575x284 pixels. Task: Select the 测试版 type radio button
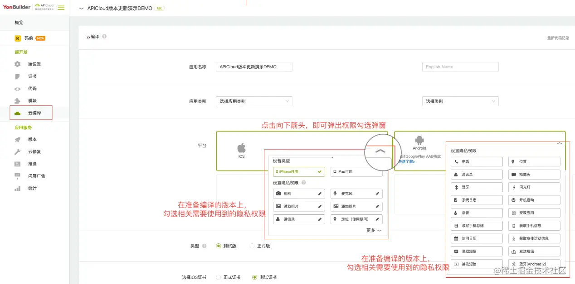pos(219,246)
